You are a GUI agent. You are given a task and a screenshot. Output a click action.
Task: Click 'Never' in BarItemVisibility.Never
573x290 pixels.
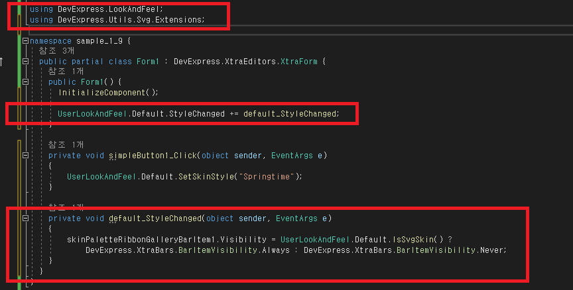(x=492, y=250)
